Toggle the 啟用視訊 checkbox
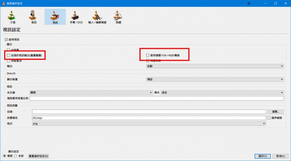This screenshot has height=161, width=291. tap(6, 39)
